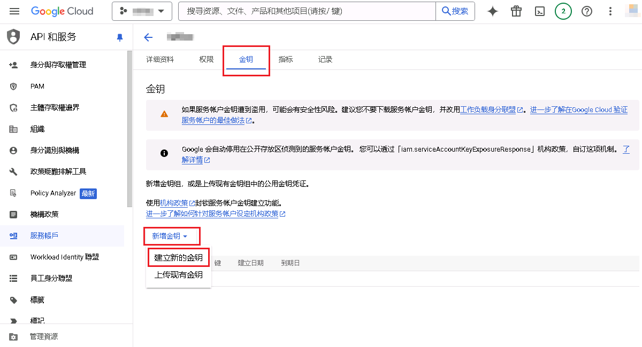This screenshot has height=347, width=642.
Task: Open the free trial gift icon
Action: [516, 11]
